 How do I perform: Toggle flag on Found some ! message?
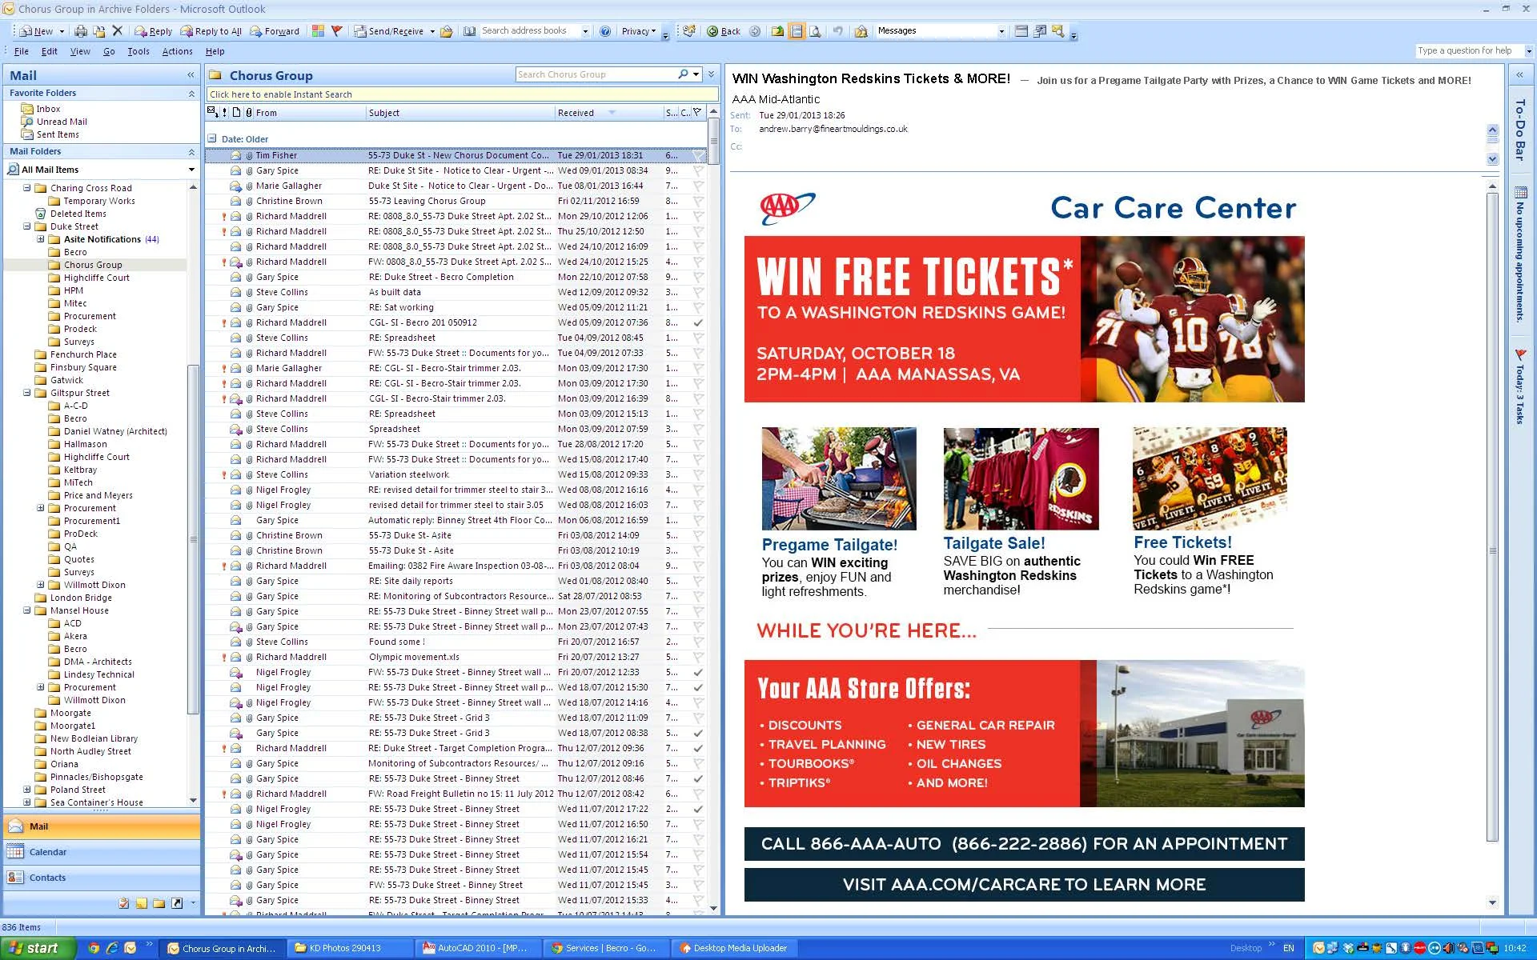698,642
